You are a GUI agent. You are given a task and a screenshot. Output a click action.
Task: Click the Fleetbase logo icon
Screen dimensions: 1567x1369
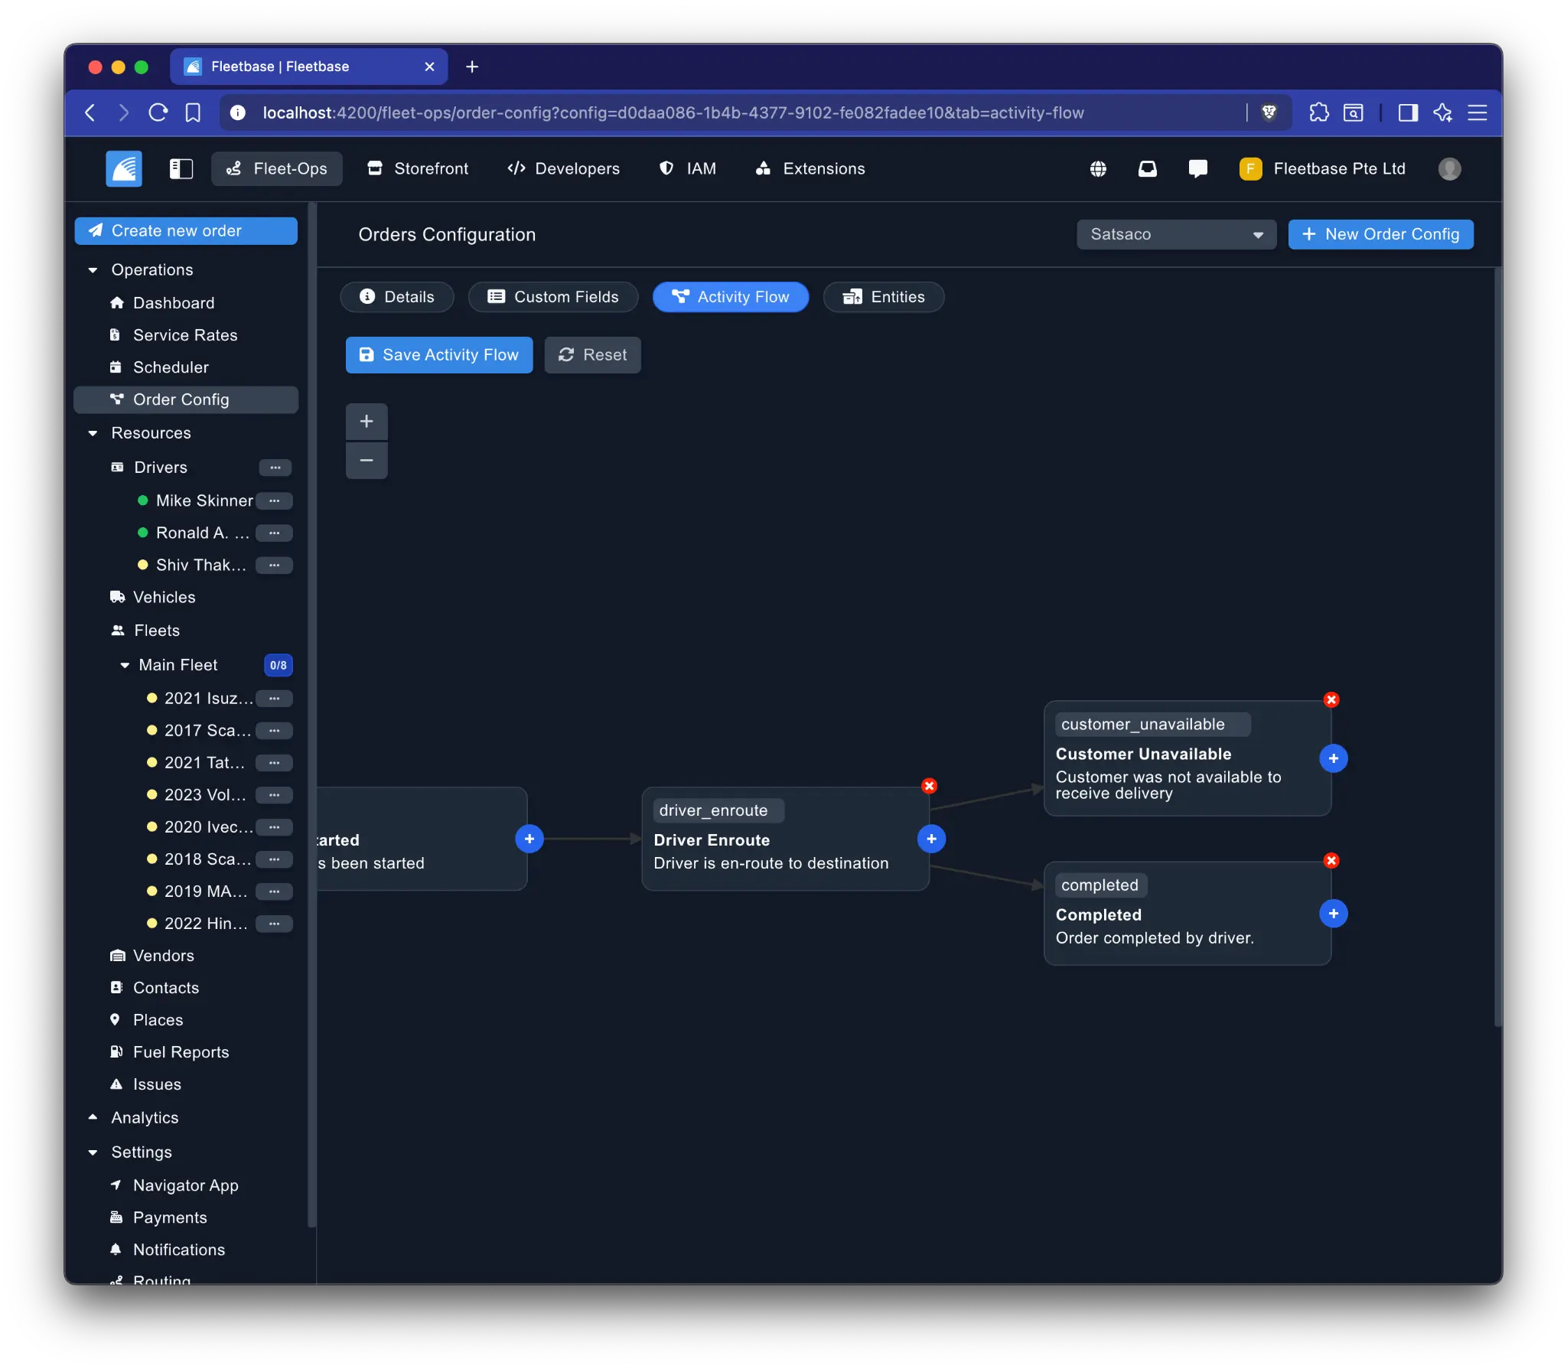click(122, 168)
